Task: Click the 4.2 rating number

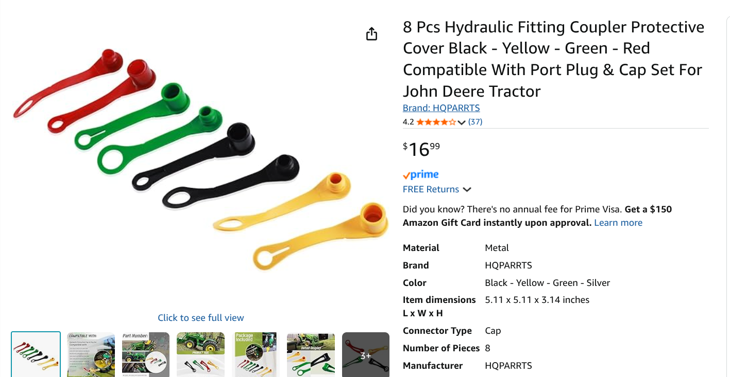Action: (x=408, y=122)
